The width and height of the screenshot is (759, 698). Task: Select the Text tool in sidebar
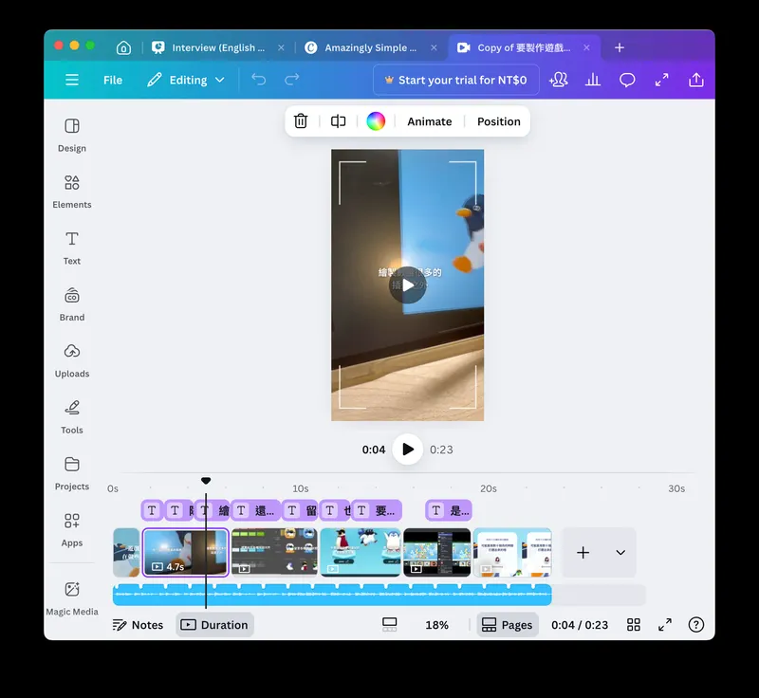pos(72,248)
